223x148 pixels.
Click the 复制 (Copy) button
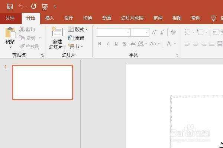point(27,38)
